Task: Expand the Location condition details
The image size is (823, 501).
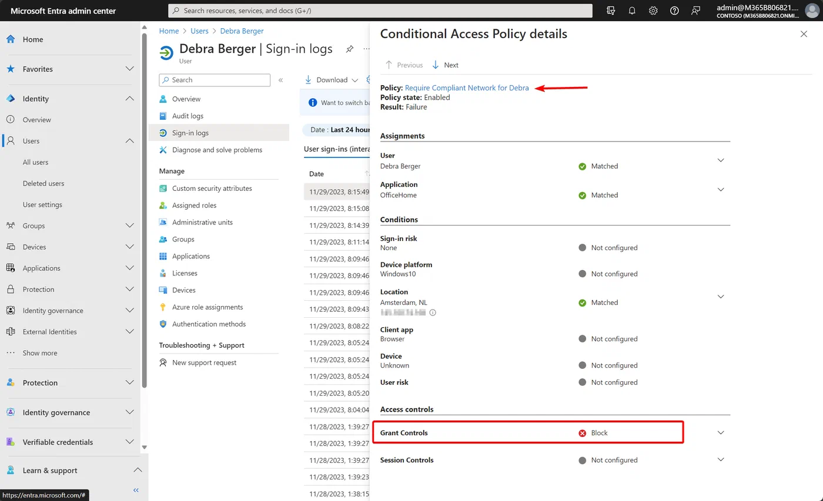Action: 721,297
